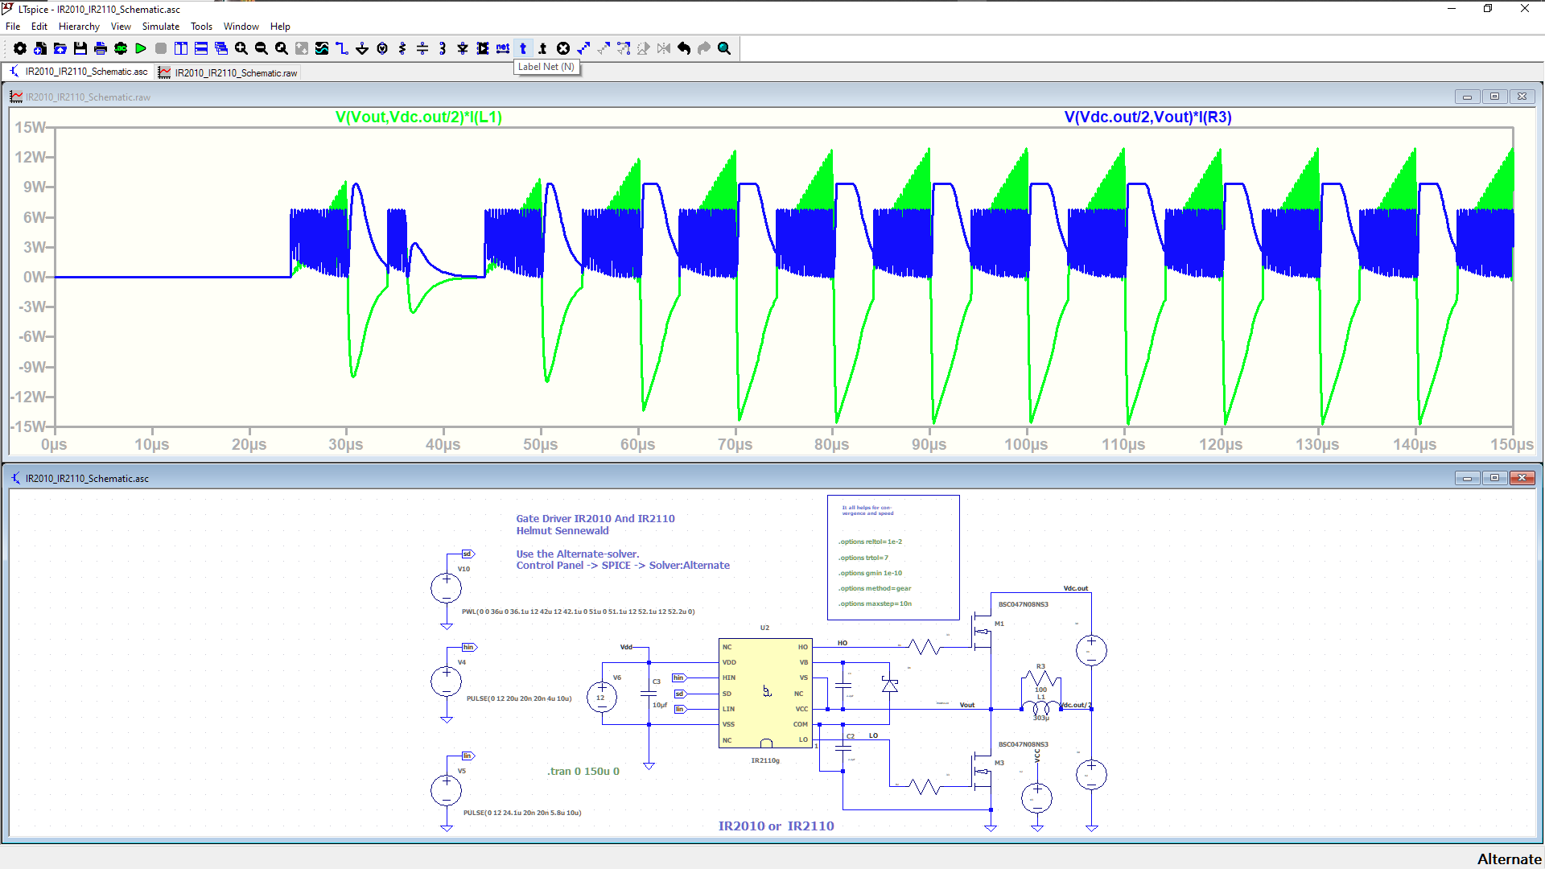The image size is (1545, 869).
Task: Select the Place Inductor tool
Action: tap(443, 48)
